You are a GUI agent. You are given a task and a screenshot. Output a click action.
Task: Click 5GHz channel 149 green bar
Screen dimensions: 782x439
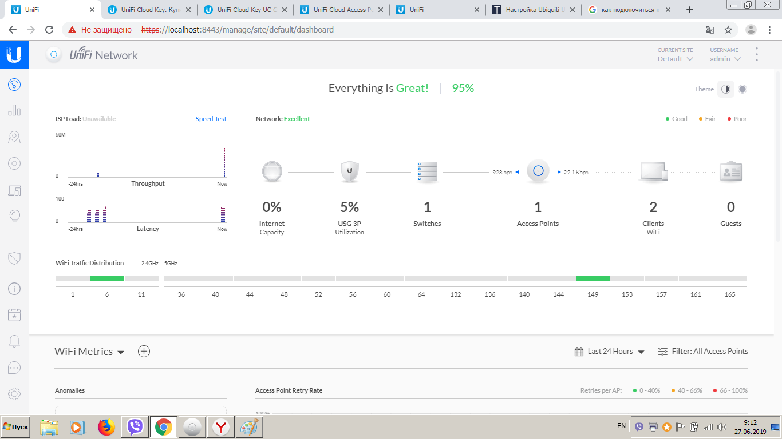point(593,278)
